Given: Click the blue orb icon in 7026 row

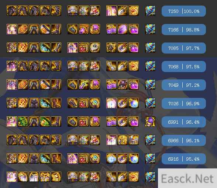Looking at the screenshot, I should click(x=134, y=103).
